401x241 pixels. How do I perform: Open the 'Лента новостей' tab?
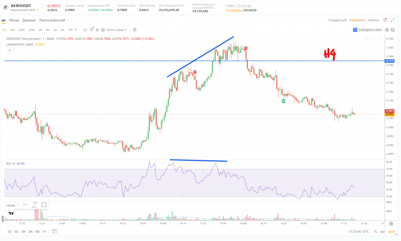point(52,20)
